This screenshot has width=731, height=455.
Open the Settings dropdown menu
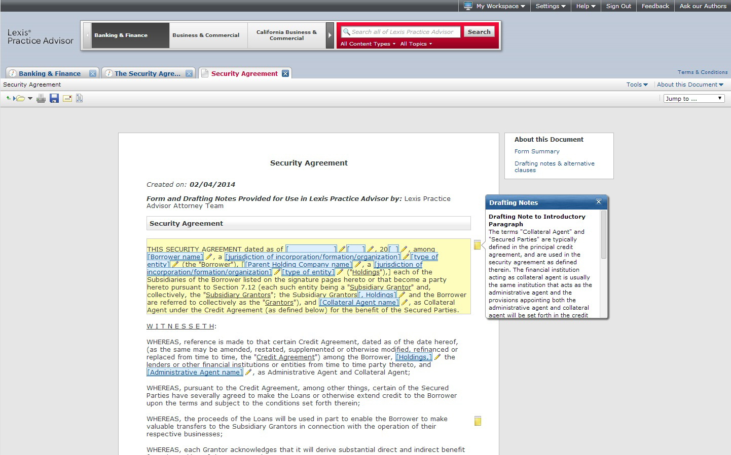point(551,6)
